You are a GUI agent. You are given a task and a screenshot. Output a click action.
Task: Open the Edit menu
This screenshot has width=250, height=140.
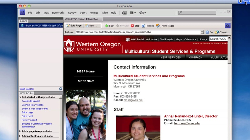click(38, 13)
